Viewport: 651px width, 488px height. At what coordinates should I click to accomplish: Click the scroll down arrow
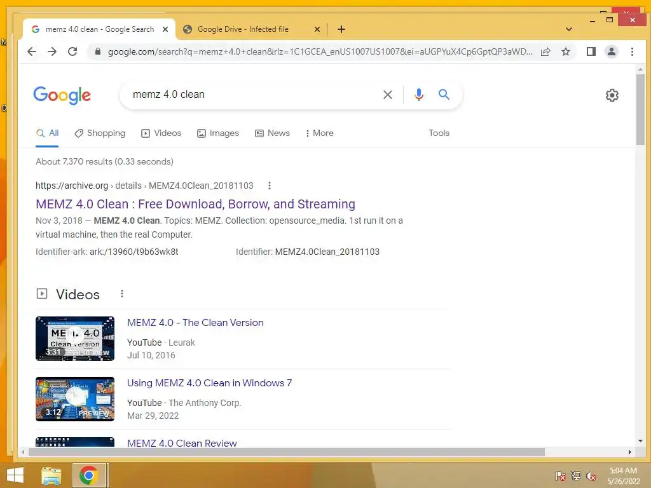coord(640,441)
